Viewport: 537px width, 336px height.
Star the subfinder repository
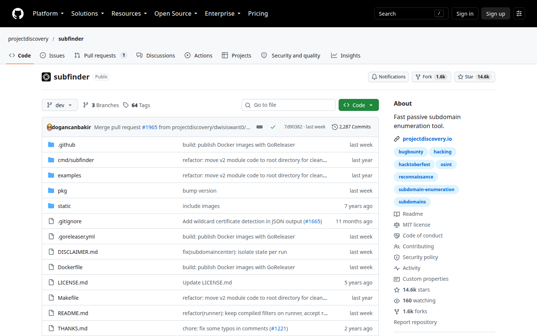[x=475, y=77]
